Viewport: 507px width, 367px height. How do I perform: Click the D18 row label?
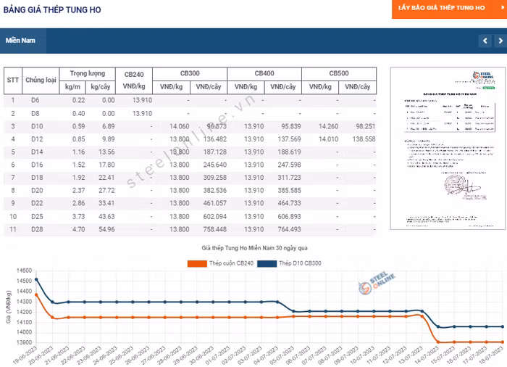37,178
